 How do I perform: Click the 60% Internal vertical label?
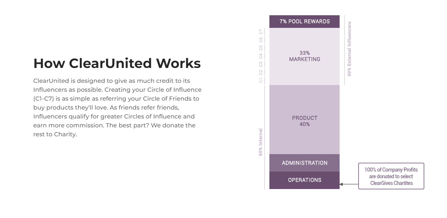pos(260,142)
